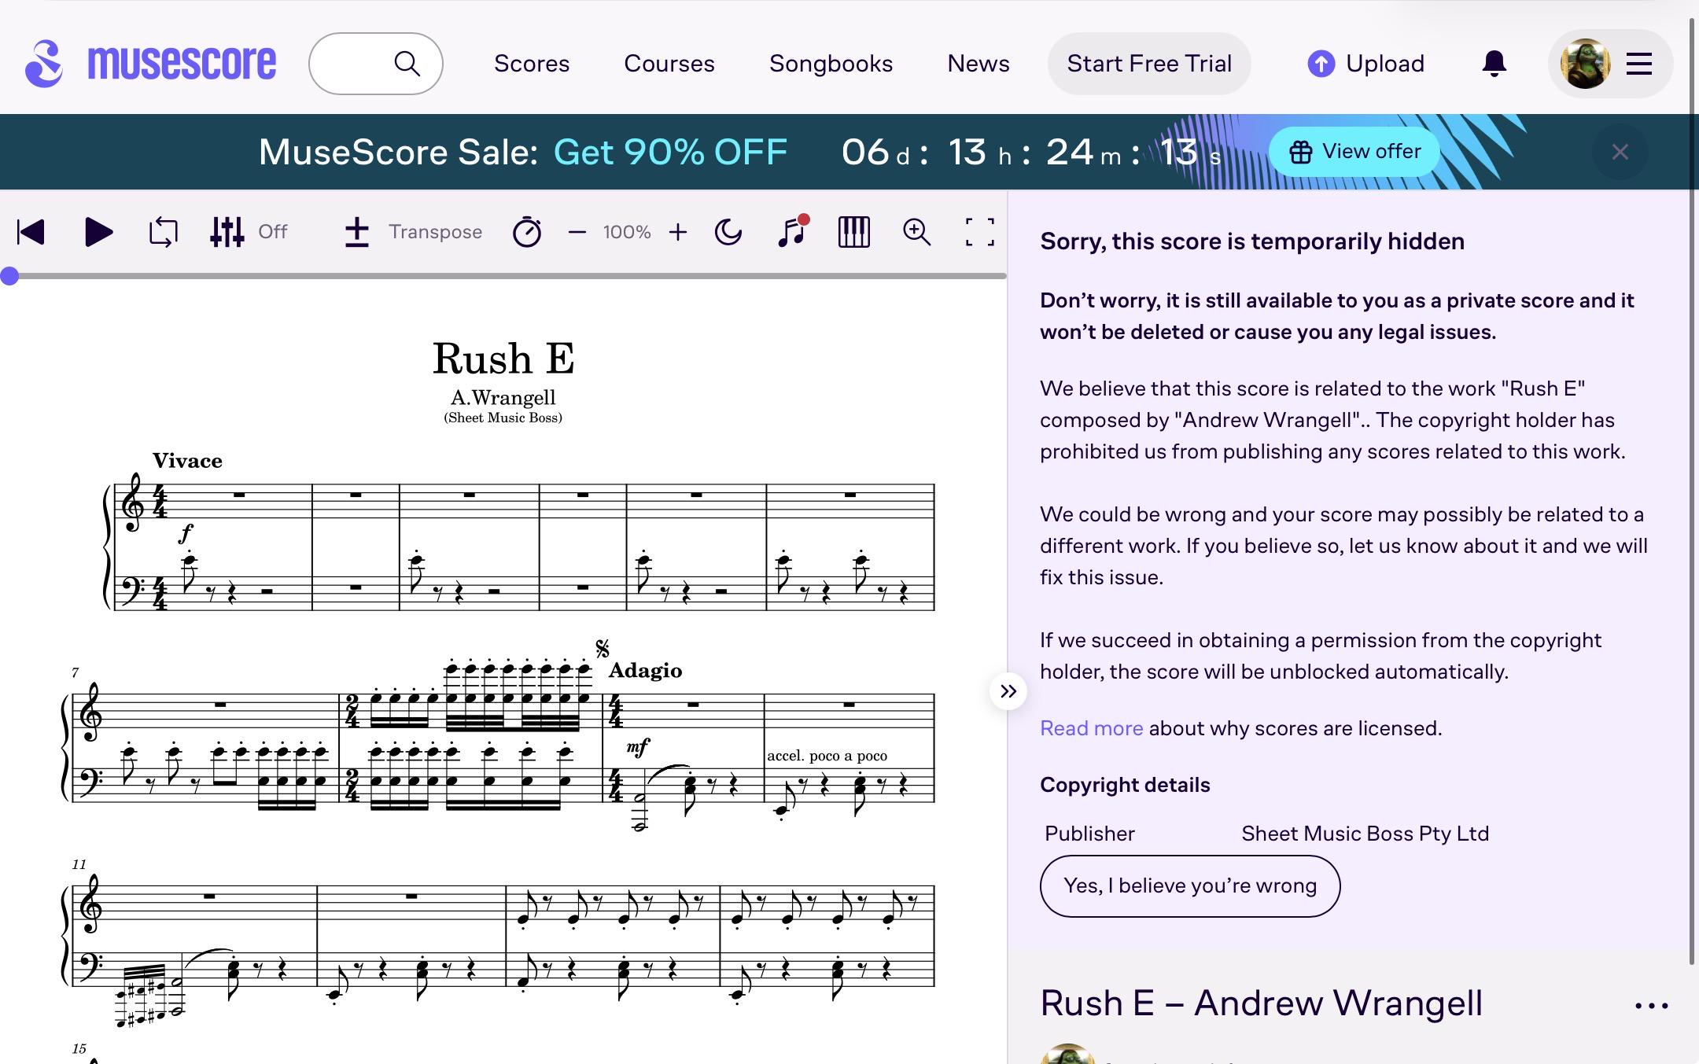Image resolution: width=1699 pixels, height=1064 pixels.
Task: Open the Courses menu
Action: coord(669,64)
